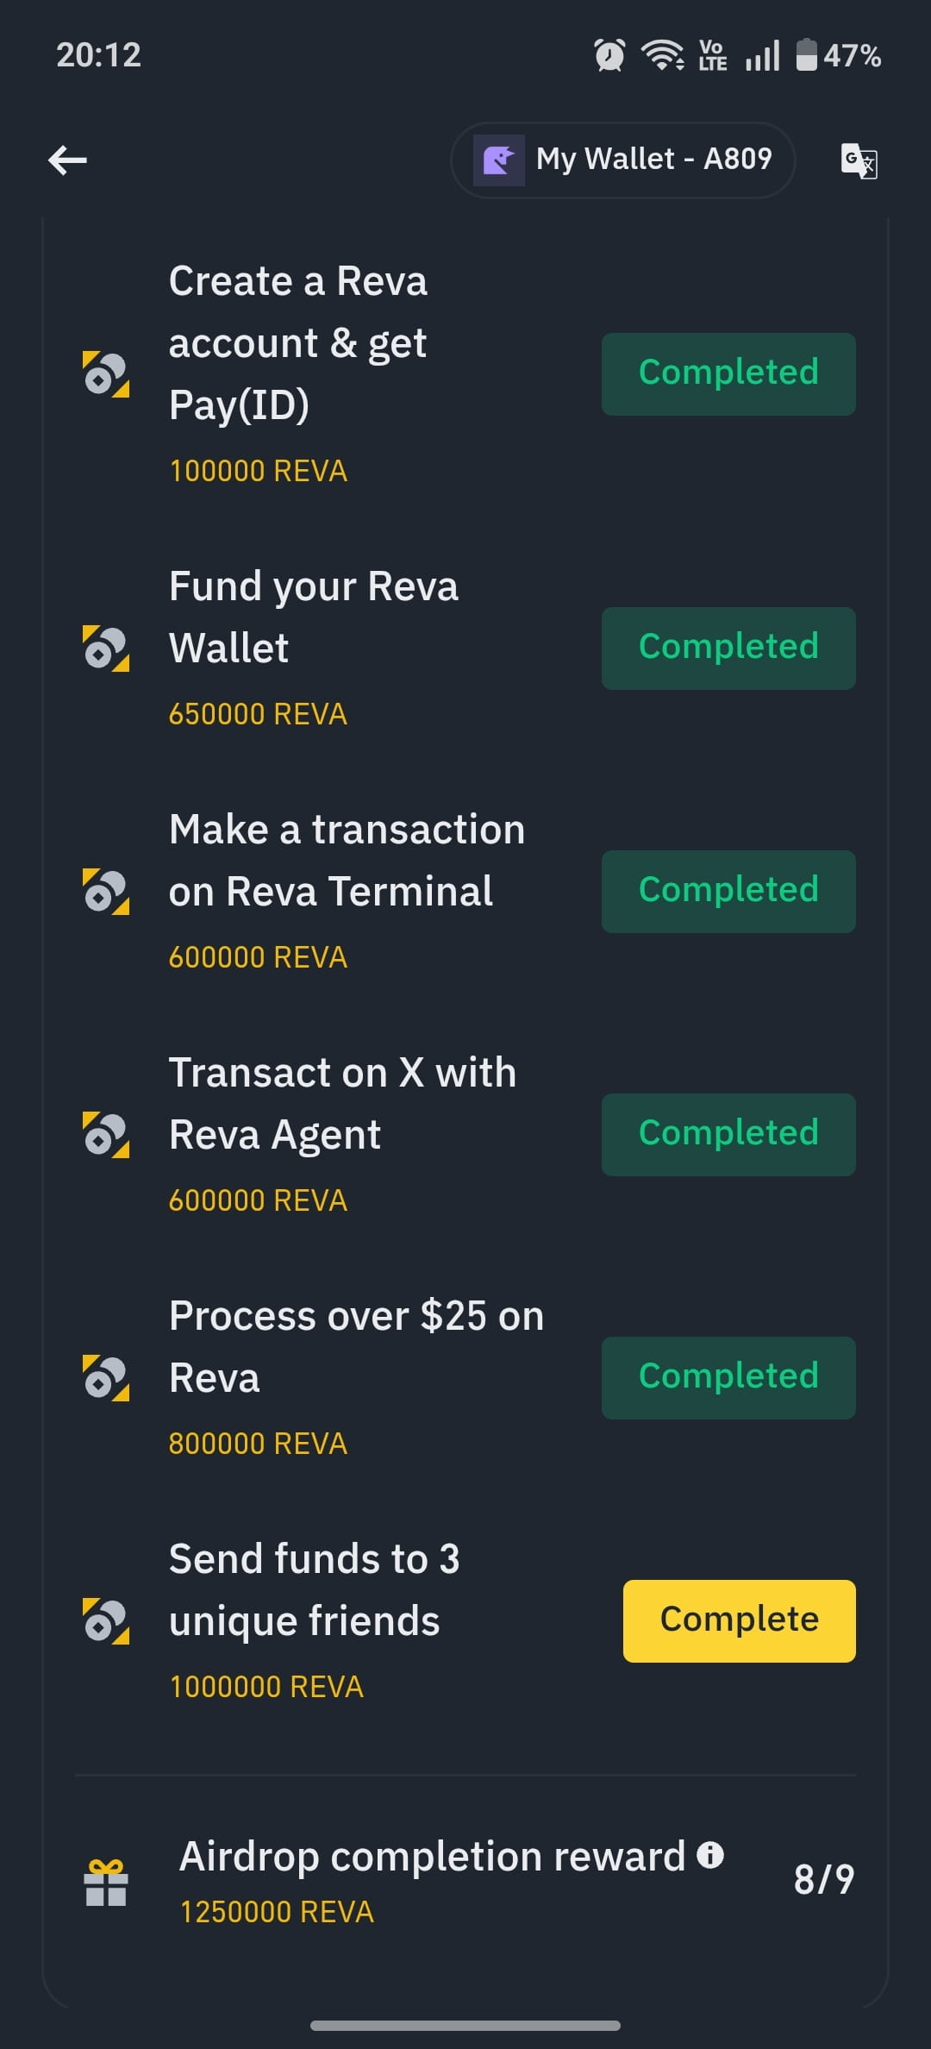Tap coin icon beside Send funds to 3 friends

[x=106, y=1621]
